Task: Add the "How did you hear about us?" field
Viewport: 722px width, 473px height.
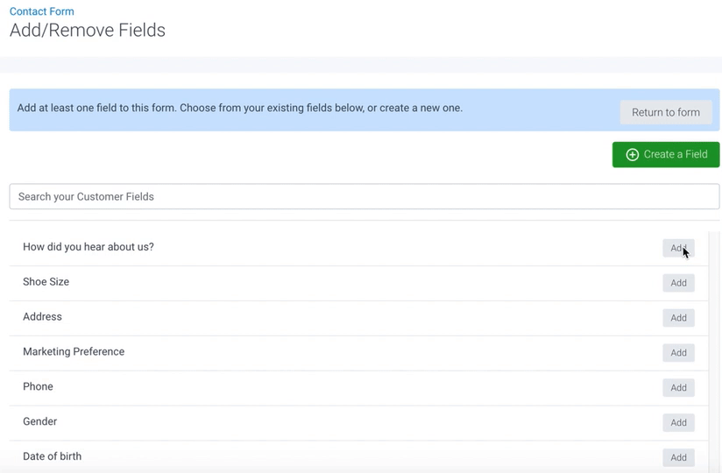Action: click(678, 248)
